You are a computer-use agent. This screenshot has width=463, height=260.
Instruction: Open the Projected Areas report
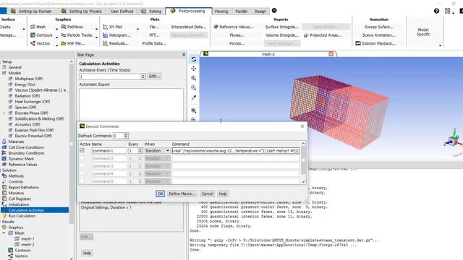point(323,35)
